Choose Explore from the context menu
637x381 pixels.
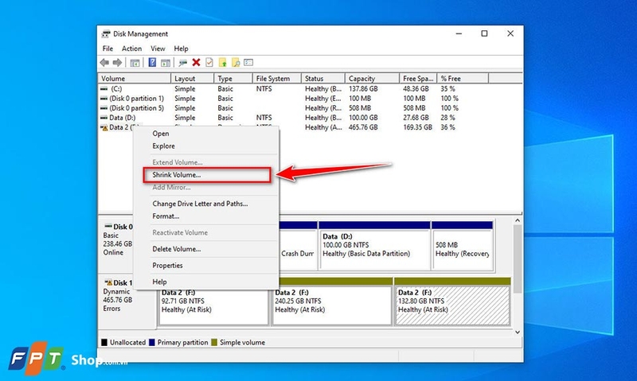[x=206, y=146]
